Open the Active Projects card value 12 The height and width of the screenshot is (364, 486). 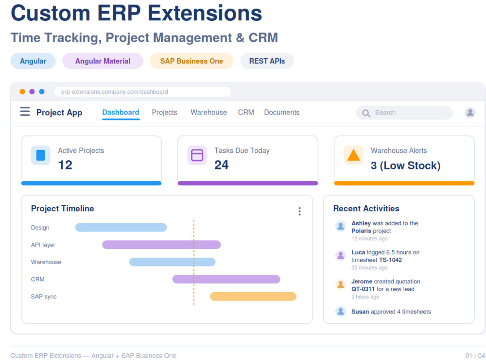(x=66, y=165)
